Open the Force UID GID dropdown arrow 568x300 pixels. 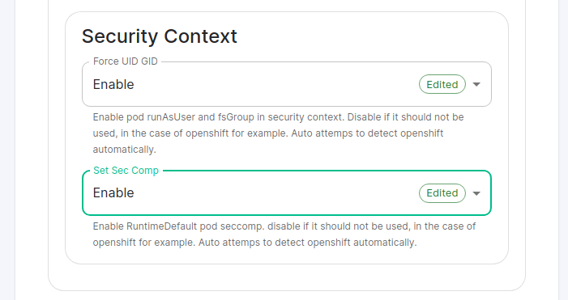point(476,84)
